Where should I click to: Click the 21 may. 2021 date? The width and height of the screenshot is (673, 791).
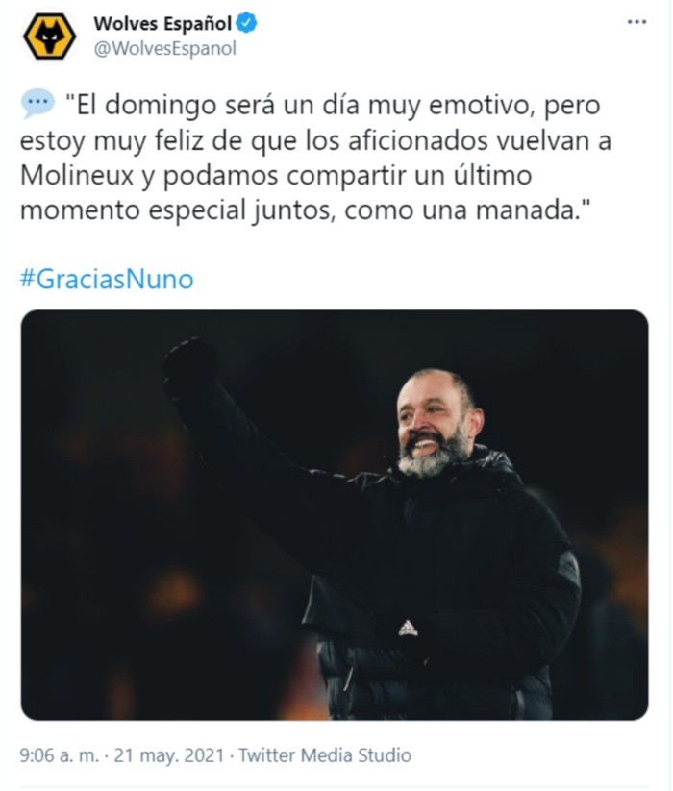[x=169, y=755]
